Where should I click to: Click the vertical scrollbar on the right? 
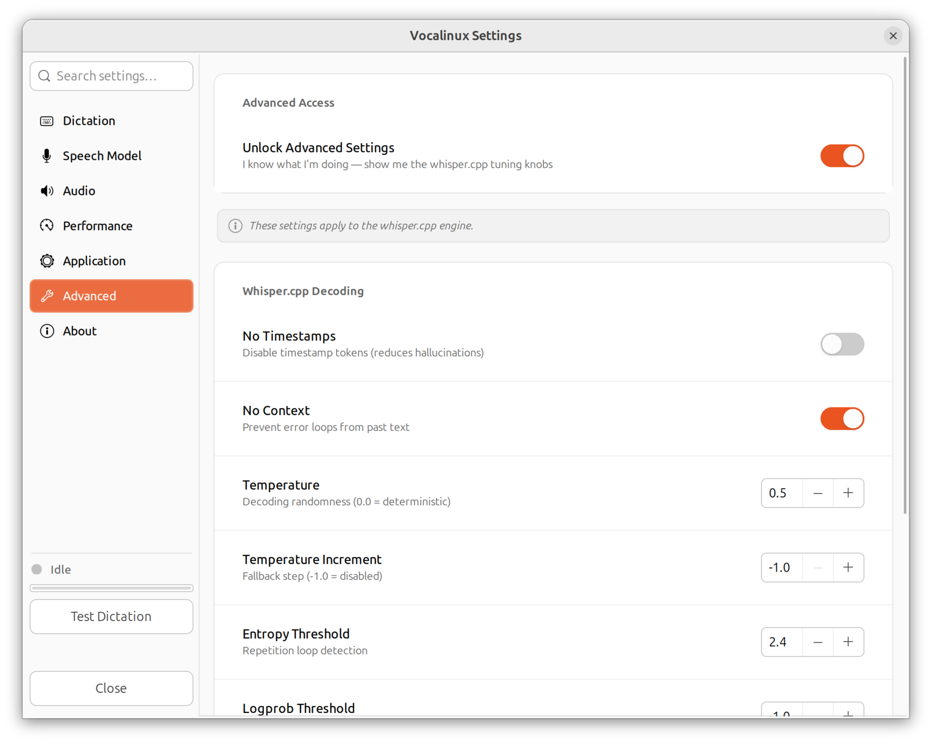point(905,285)
